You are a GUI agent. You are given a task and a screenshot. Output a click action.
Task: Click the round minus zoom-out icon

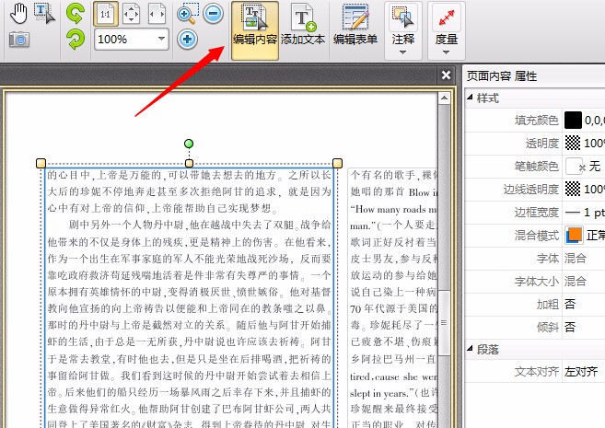213,14
